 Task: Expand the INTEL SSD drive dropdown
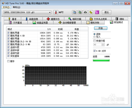tap(27, 12)
